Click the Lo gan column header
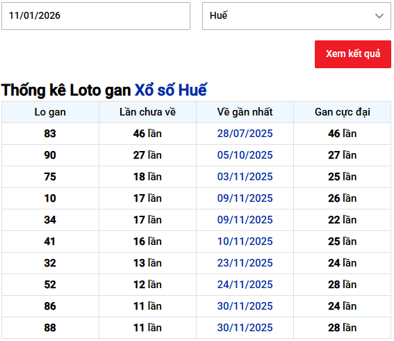The width and height of the screenshot is (394, 341). click(50, 112)
